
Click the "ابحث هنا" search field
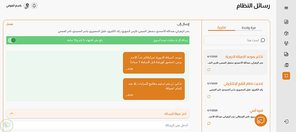(231, 40)
